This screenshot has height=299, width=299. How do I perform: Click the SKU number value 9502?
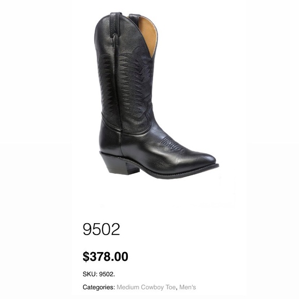[x=107, y=274]
